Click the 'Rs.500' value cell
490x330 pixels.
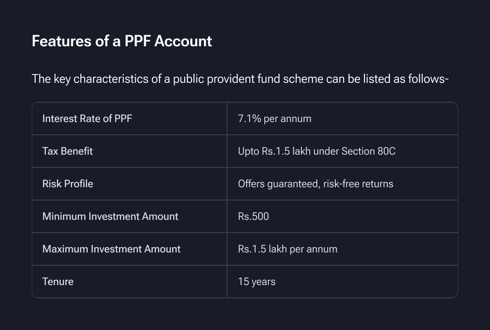[253, 216]
